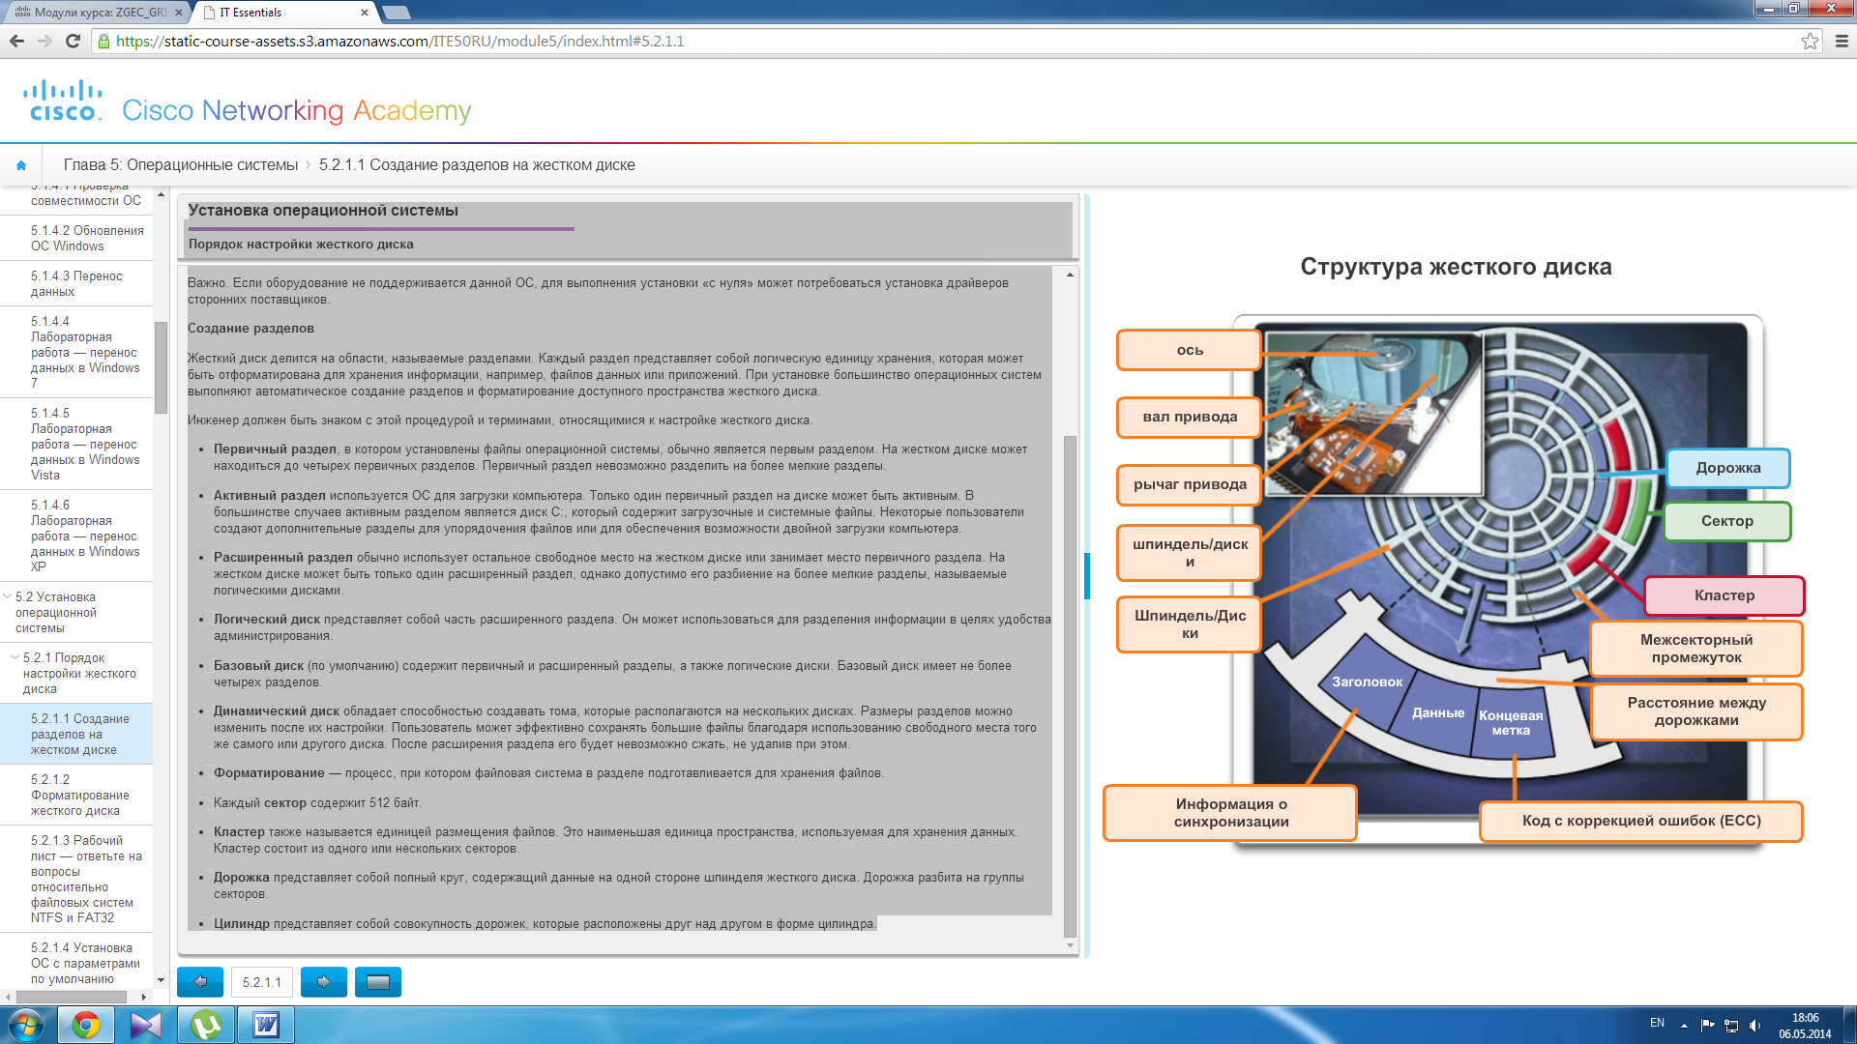The image size is (1857, 1044).
Task: Close the IT Essentials tab
Action: [365, 13]
